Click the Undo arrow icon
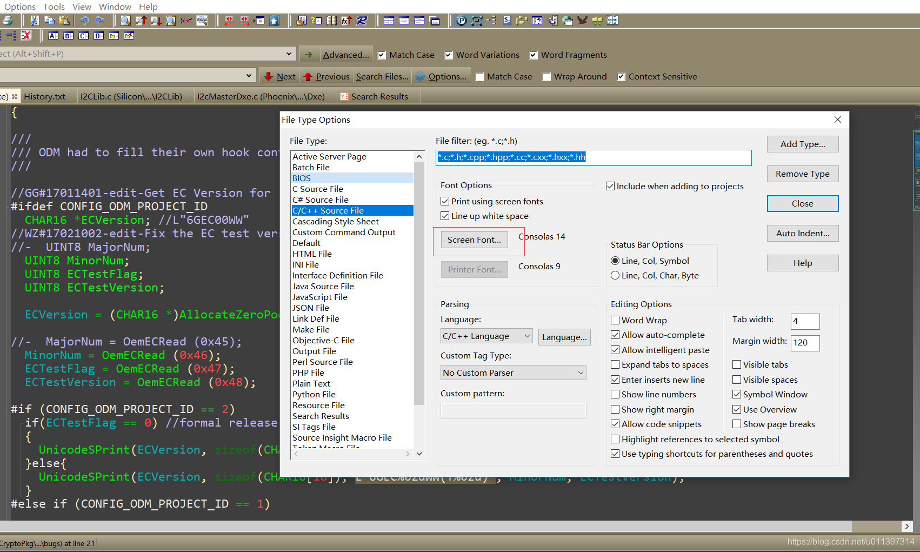Image resolution: width=920 pixels, height=552 pixels. click(x=84, y=21)
